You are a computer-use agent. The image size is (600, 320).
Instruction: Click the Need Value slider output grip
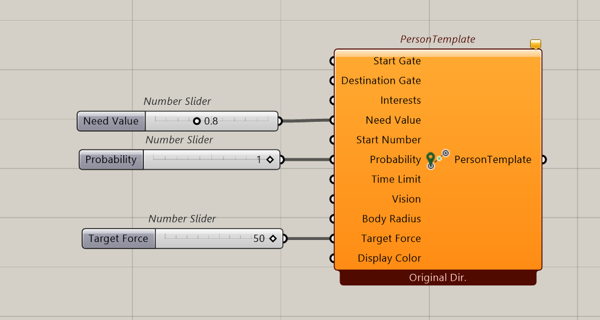pyautogui.click(x=280, y=121)
